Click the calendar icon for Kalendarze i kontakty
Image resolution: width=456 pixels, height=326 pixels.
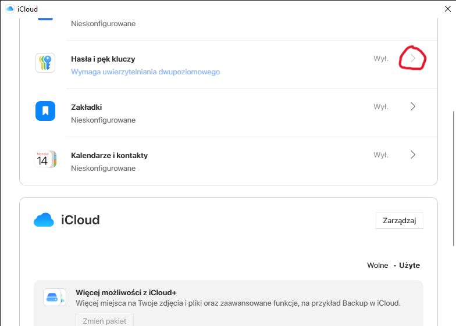[x=45, y=159]
